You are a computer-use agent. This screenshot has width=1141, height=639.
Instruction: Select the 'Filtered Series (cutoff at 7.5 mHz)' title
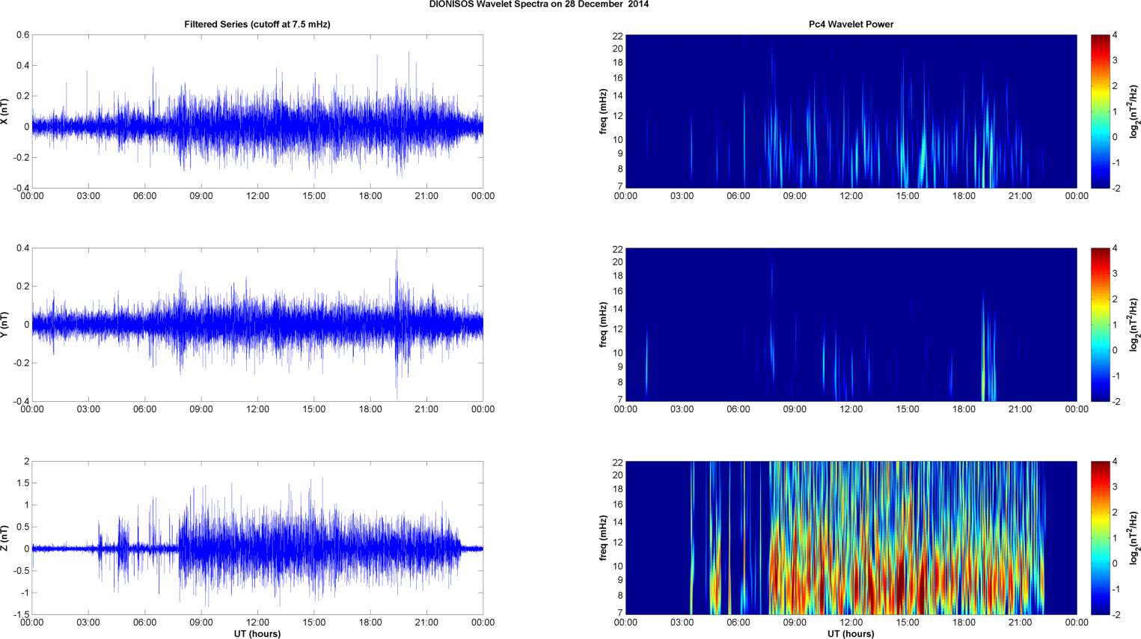point(257,24)
